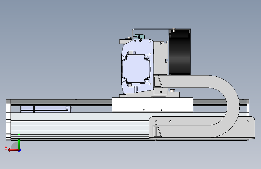Select the black blower fan housing
Image resolution: width=261 pixels, height=169 pixels.
(x=180, y=52)
